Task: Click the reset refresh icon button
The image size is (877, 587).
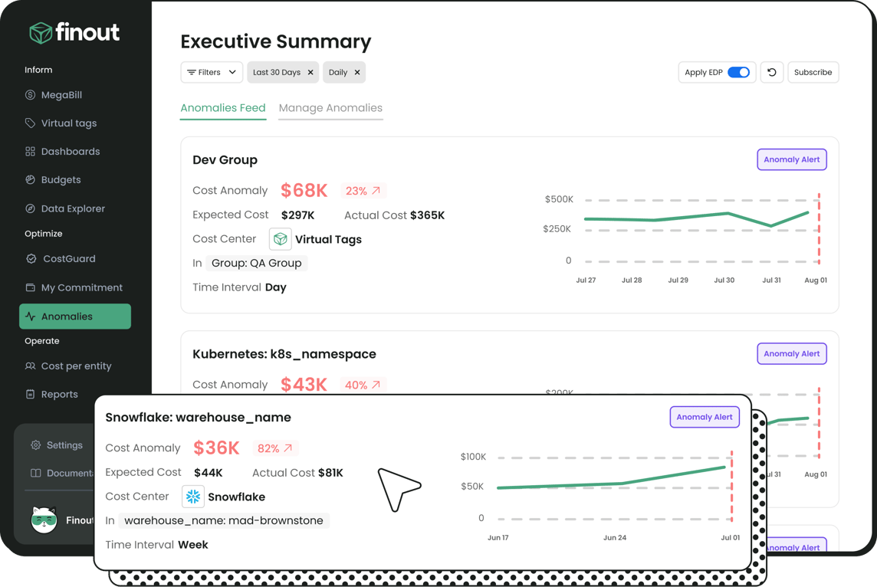Action: click(x=771, y=73)
